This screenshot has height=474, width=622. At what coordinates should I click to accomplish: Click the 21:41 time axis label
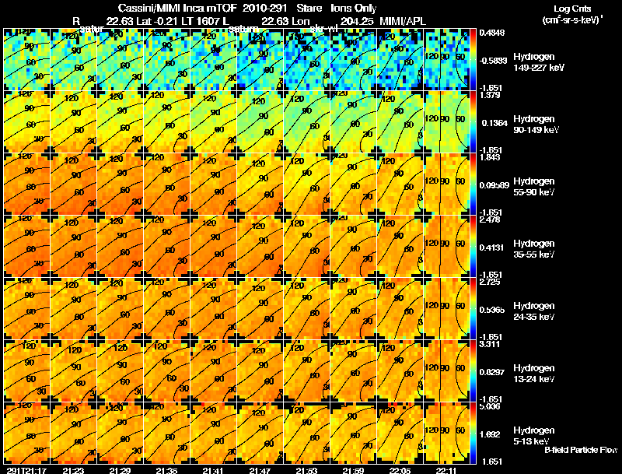point(213,471)
